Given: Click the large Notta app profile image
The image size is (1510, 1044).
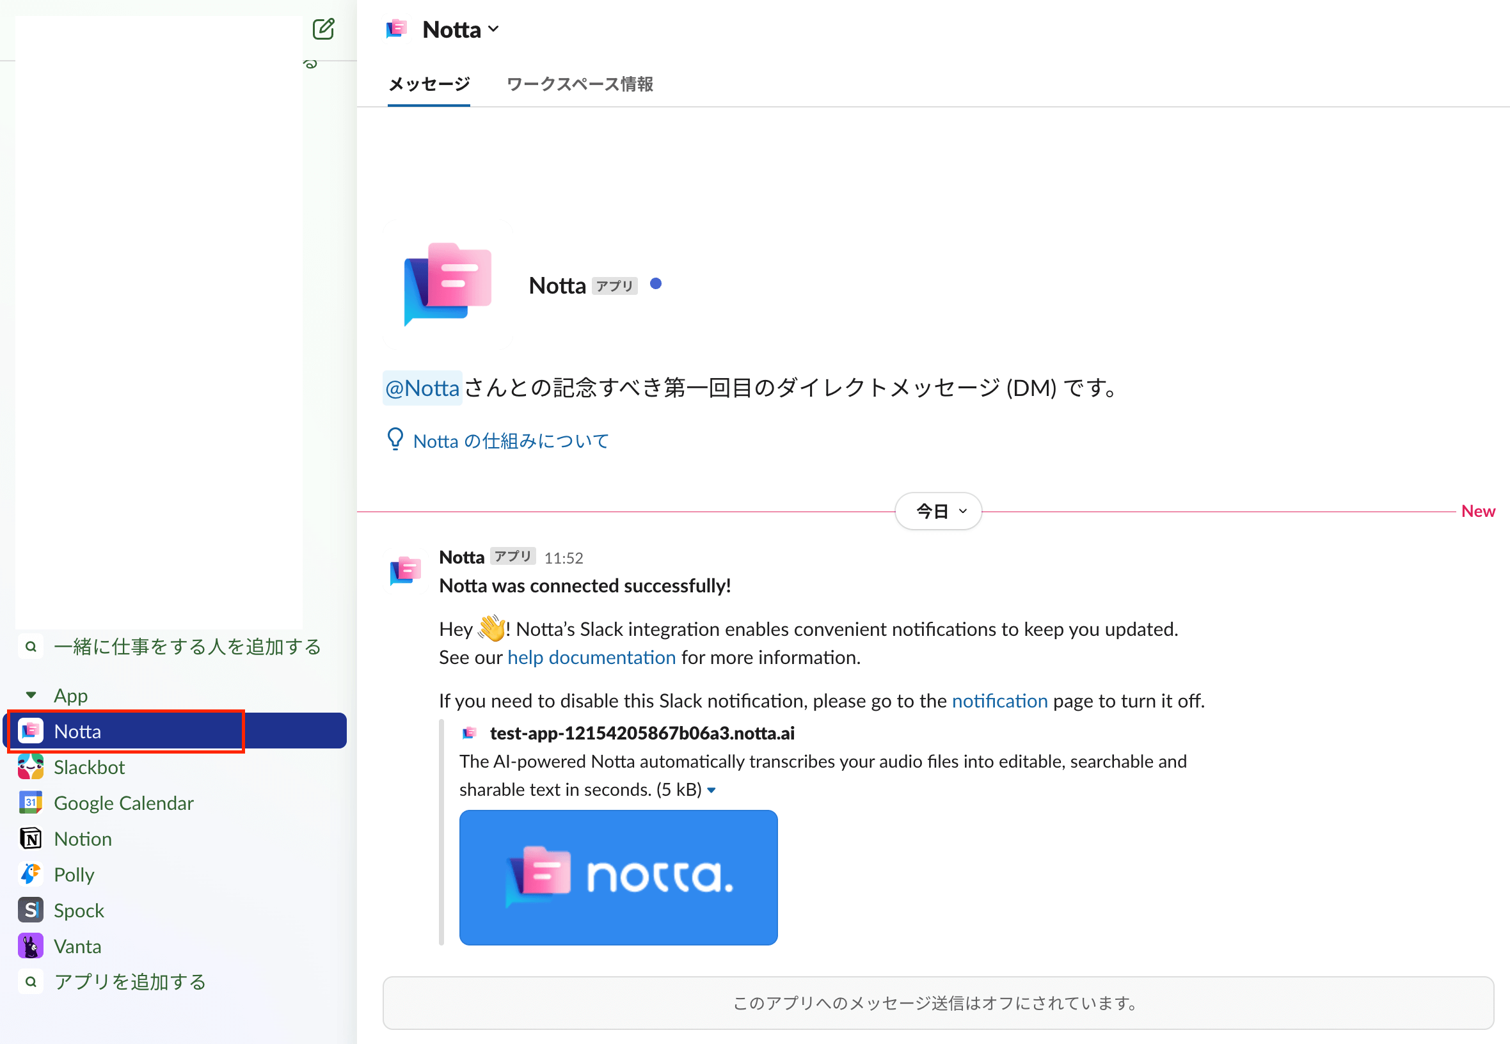Looking at the screenshot, I should pos(447,285).
